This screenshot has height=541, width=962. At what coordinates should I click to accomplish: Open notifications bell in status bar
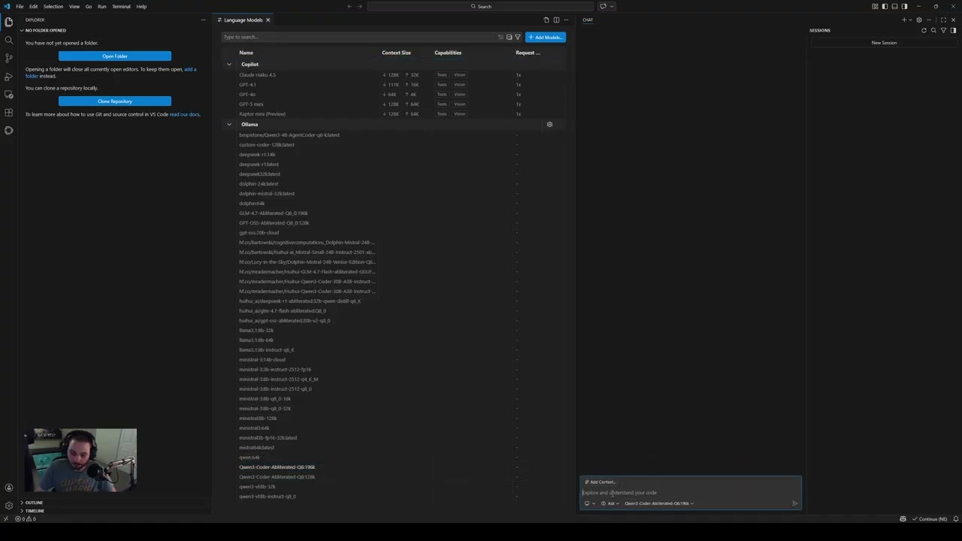pos(955,518)
